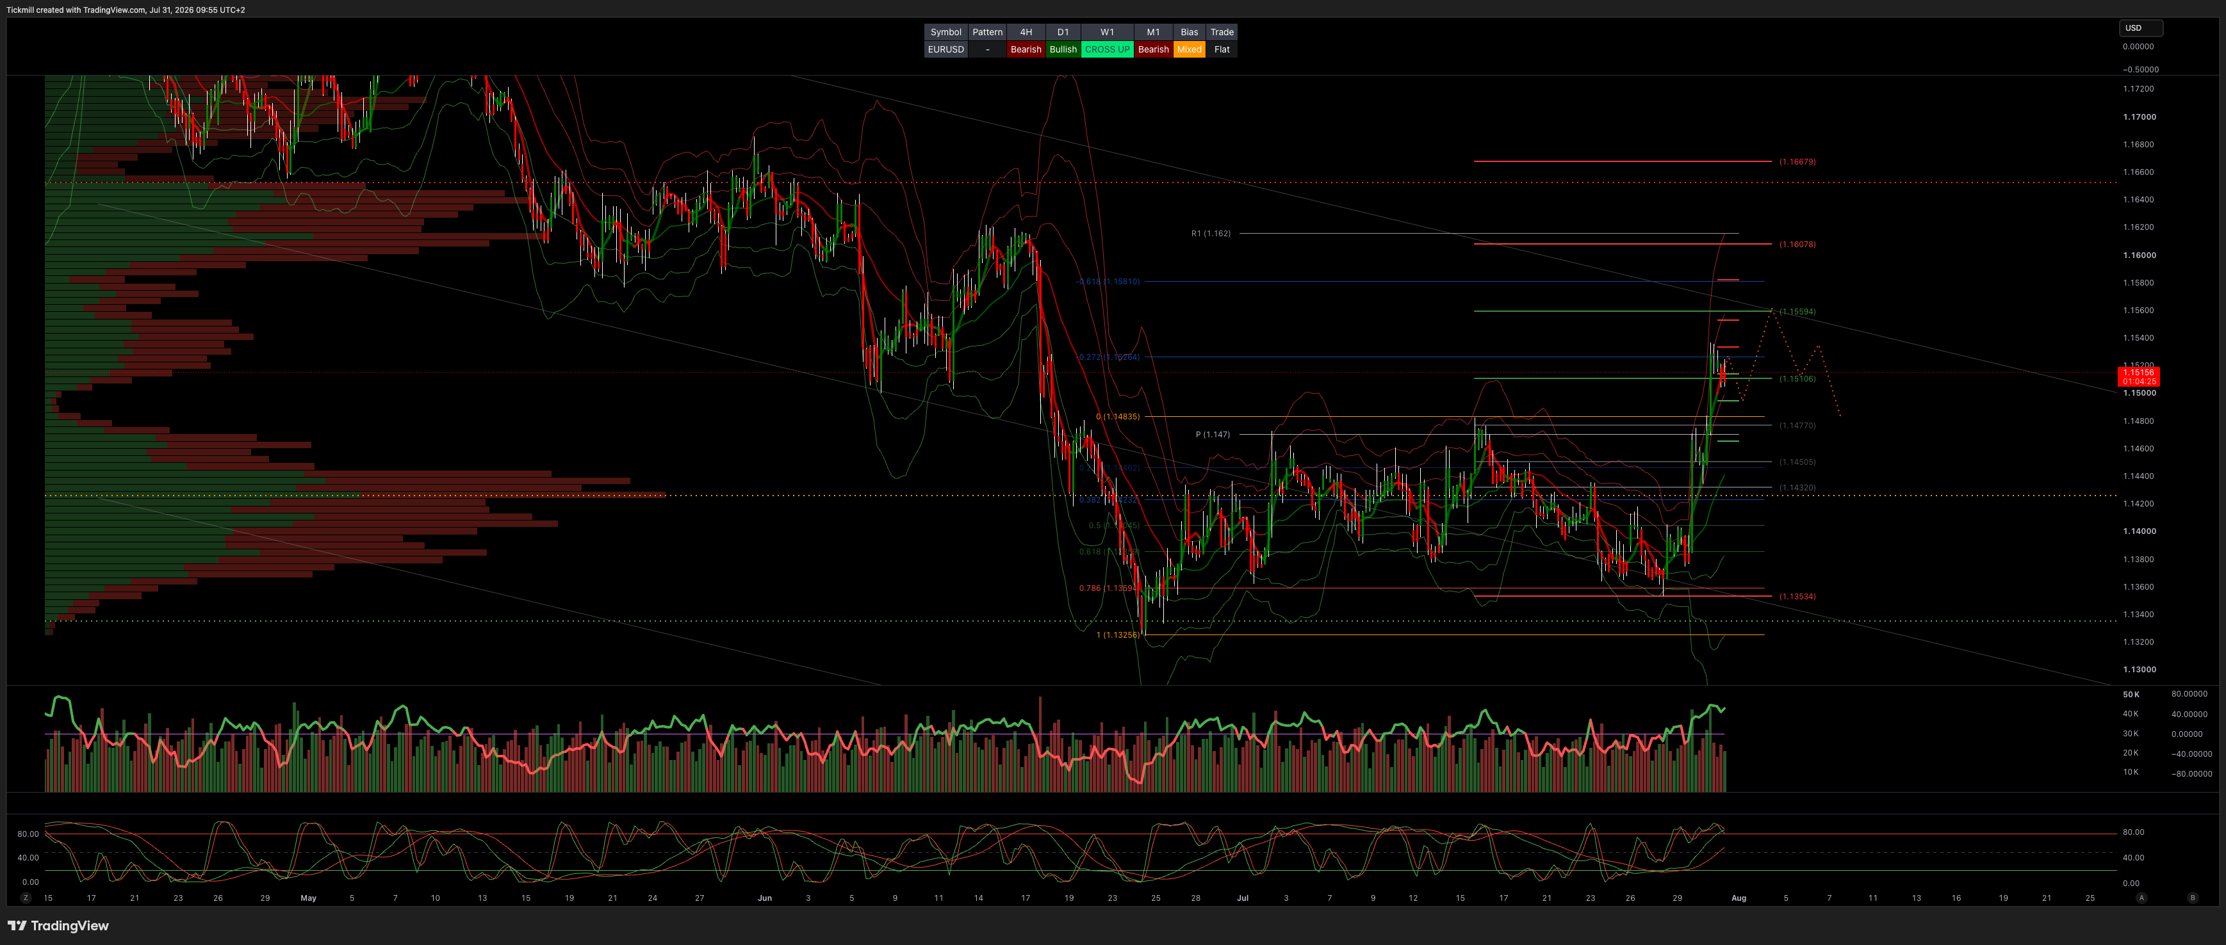Screen dimensions: 2226x945
Task: Click the (1.13534) support level label
Action: tap(1797, 597)
